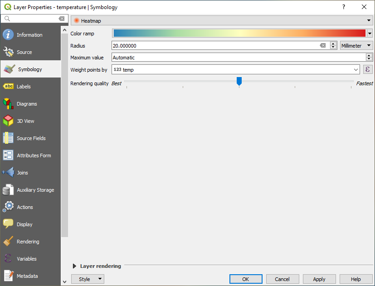Close the Layer Properties dialog
This screenshot has height=286, width=375.
click(x=364, y=7)
